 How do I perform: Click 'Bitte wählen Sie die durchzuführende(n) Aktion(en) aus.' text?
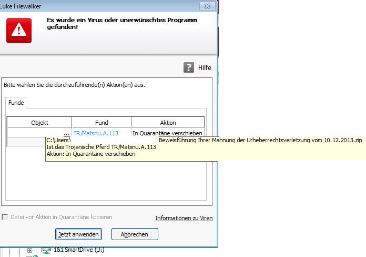tap(74, 85)
